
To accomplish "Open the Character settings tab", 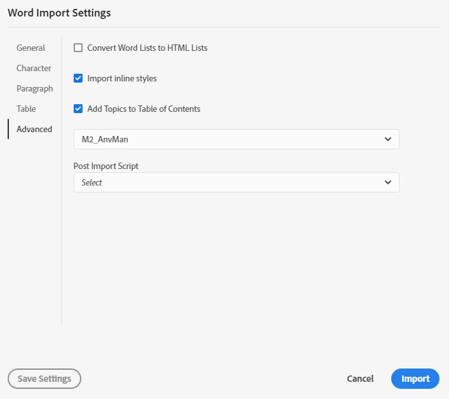I will (x=34, y=68).
